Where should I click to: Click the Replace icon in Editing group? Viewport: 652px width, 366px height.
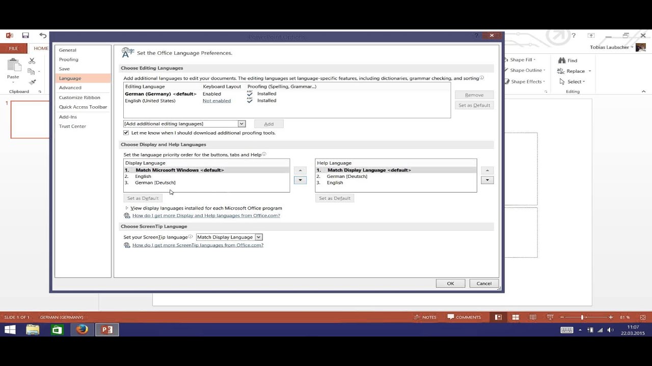[561, 71]
